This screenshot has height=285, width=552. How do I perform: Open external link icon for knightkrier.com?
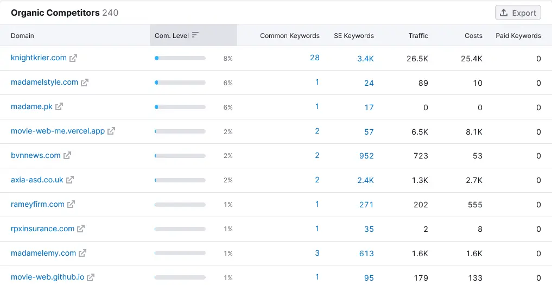click(73, 58)
